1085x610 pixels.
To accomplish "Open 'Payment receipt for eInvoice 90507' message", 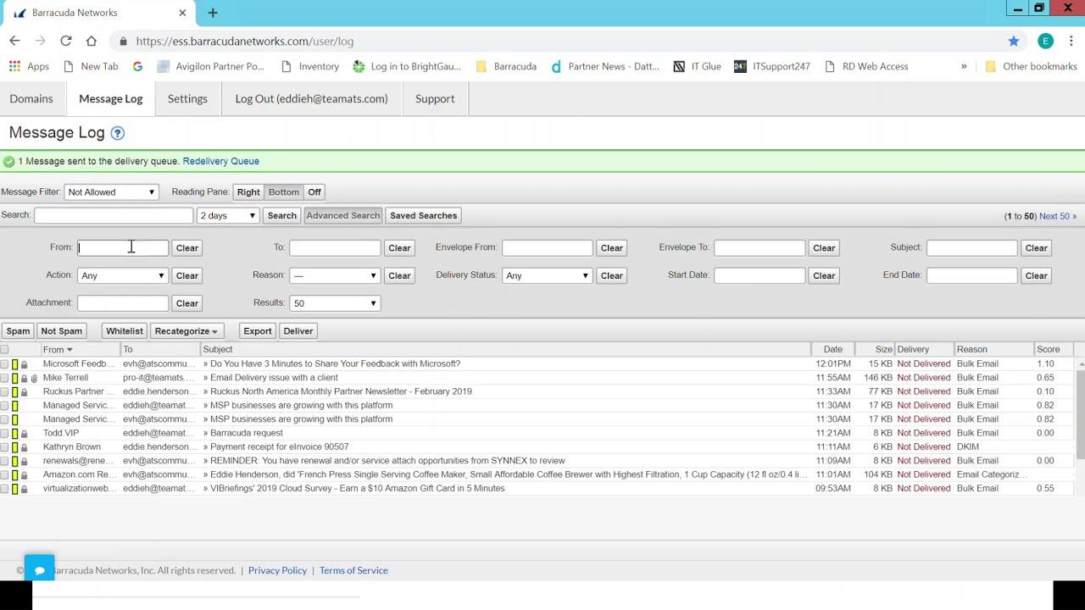I will 279,446.
